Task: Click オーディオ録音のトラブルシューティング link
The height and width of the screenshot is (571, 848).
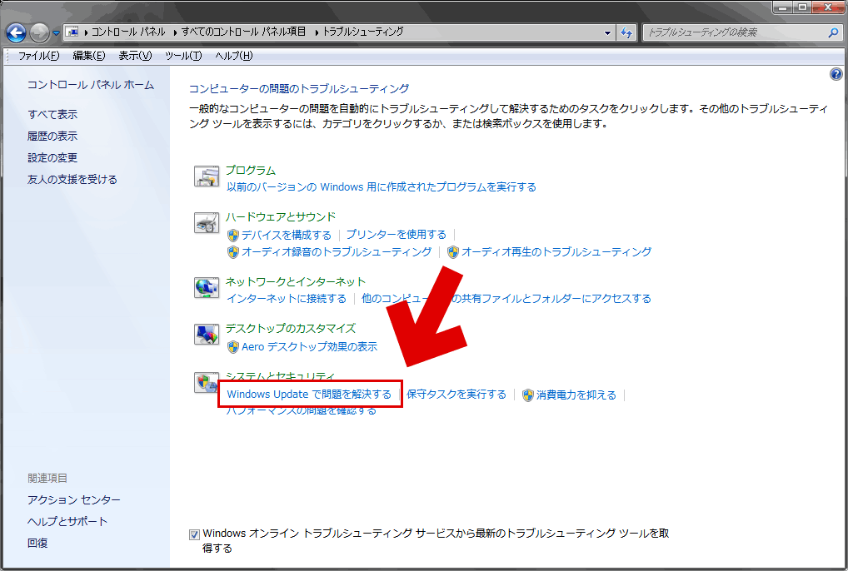Action: pyautogui.click(x=337, y=251)
